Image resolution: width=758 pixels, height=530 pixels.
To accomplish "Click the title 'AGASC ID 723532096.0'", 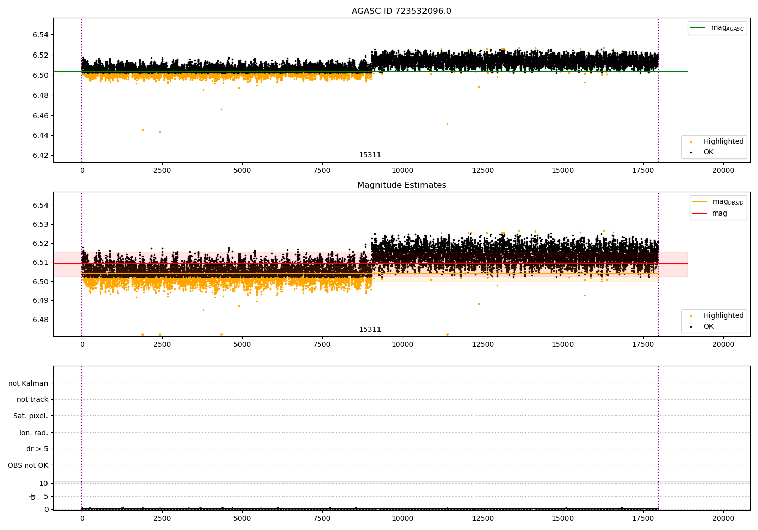I will 401,11.
